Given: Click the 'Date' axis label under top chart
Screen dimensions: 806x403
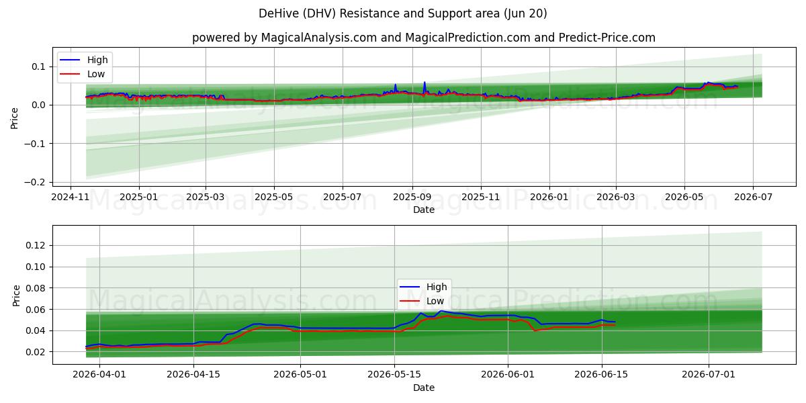Looking at the screenshot, I should (x=423, y=210).
